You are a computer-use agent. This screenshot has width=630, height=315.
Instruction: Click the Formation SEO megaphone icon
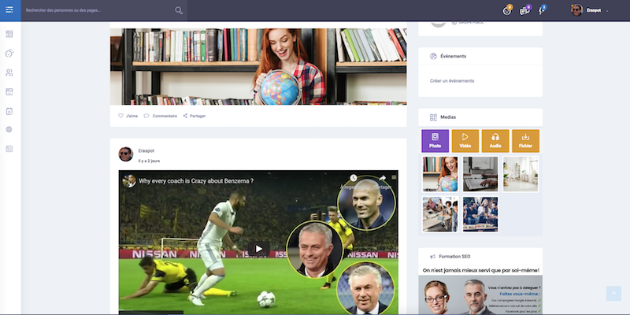point(432,257)
